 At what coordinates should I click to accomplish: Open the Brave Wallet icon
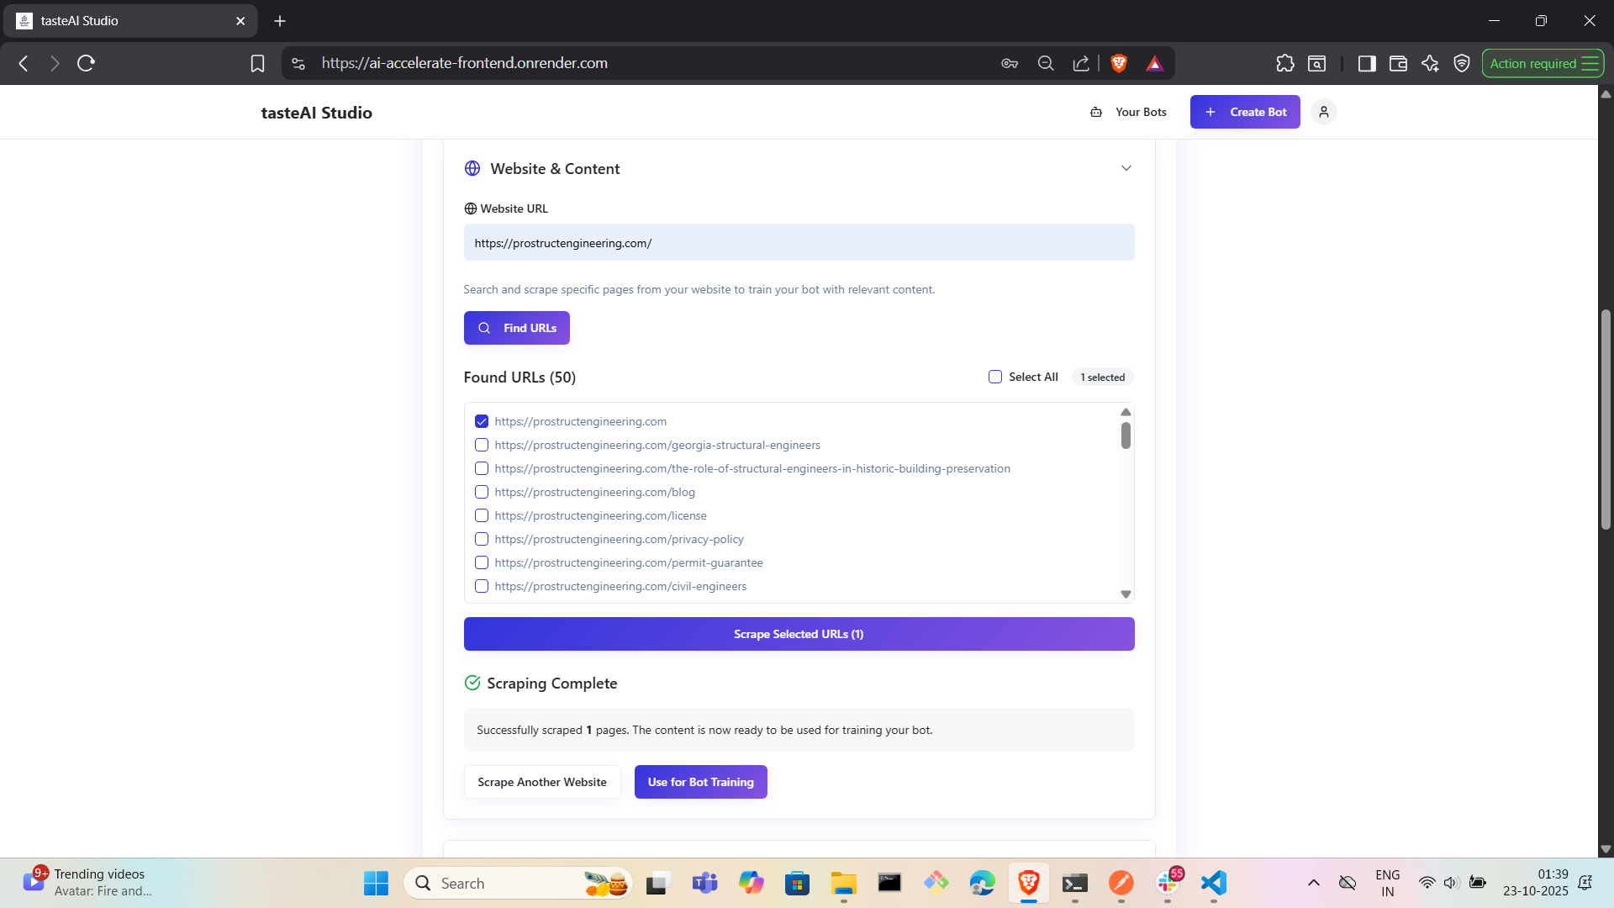click(x=1398, y=63)
